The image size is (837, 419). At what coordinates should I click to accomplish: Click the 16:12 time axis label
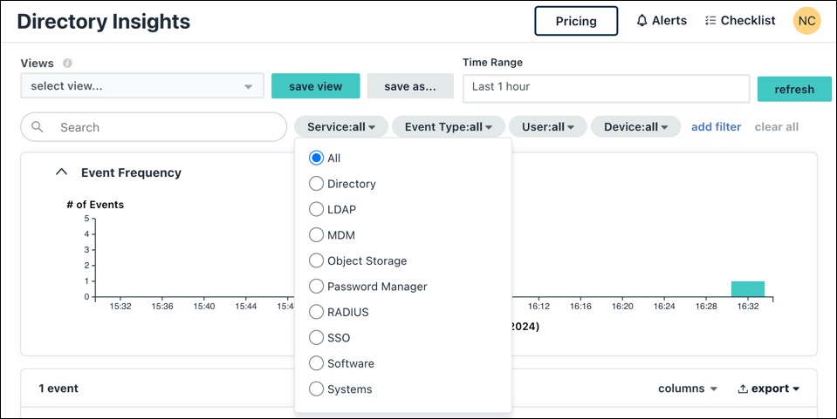[x=539, y=307]
